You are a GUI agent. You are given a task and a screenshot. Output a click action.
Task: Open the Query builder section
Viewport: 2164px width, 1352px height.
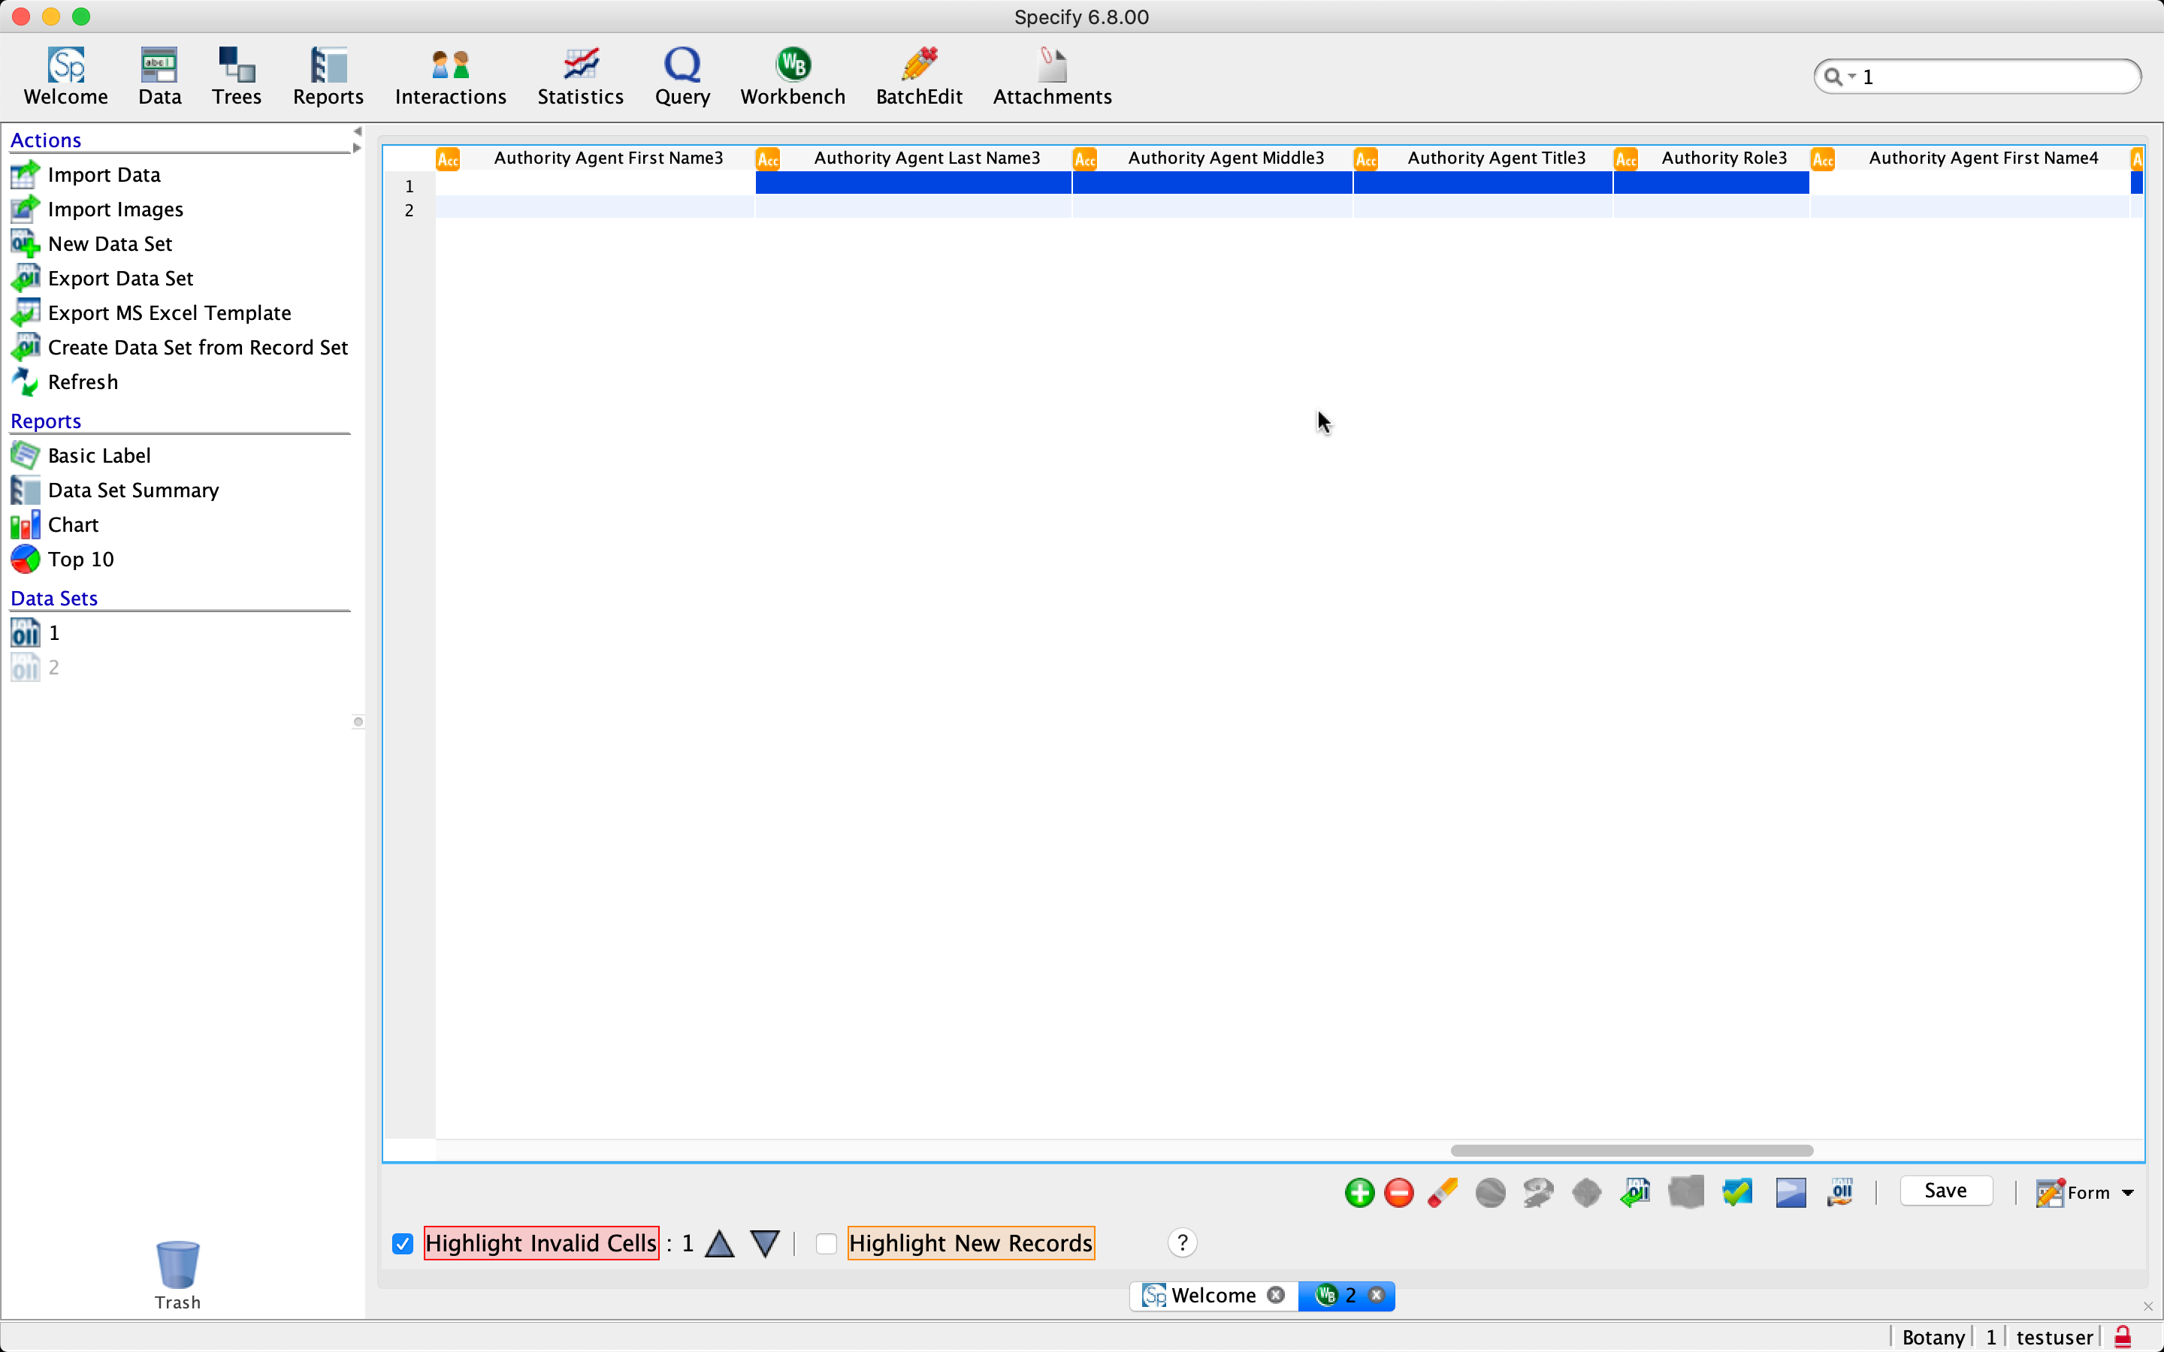click(x=682, y=76)
